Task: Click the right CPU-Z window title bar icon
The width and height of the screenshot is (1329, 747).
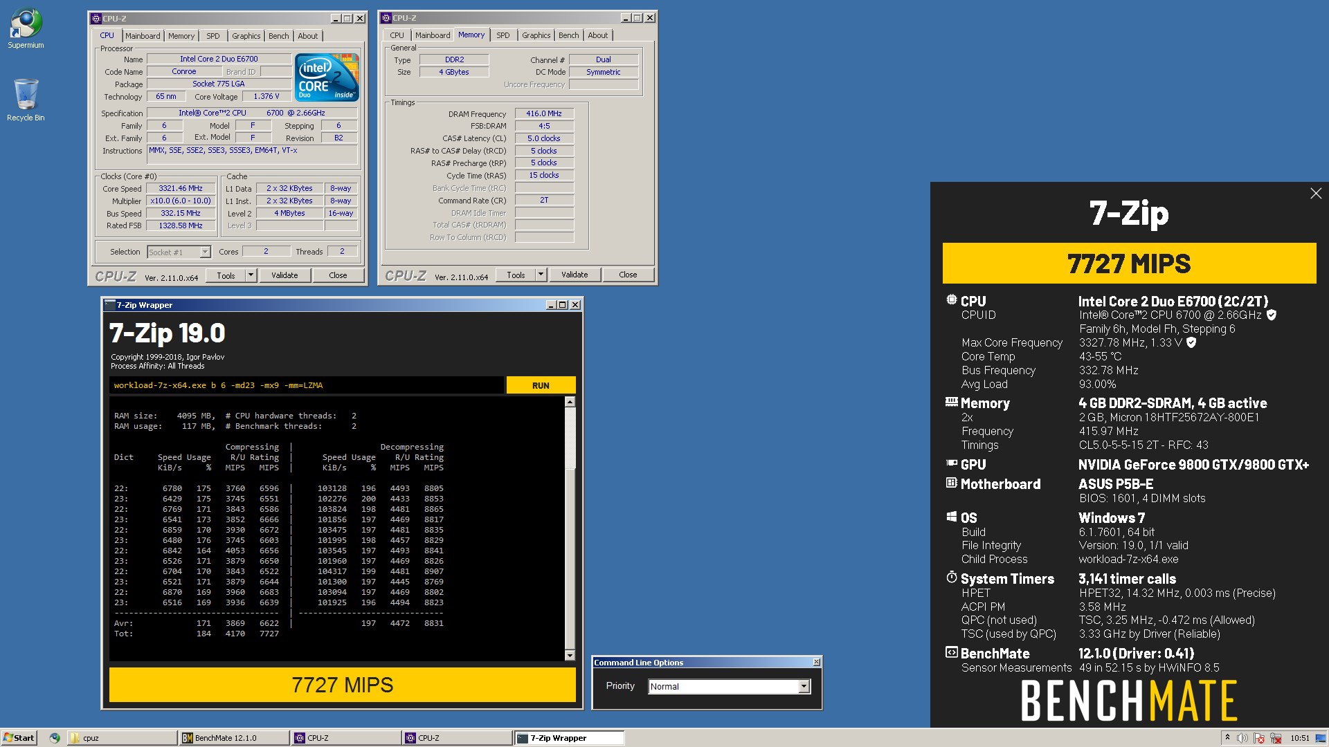Action: pos(386,18)
